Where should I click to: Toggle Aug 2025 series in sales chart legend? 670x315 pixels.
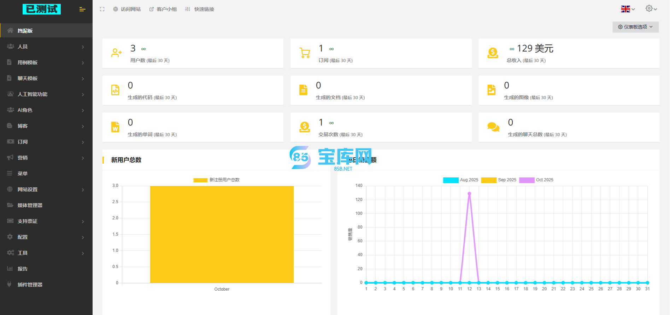(451, 180)
